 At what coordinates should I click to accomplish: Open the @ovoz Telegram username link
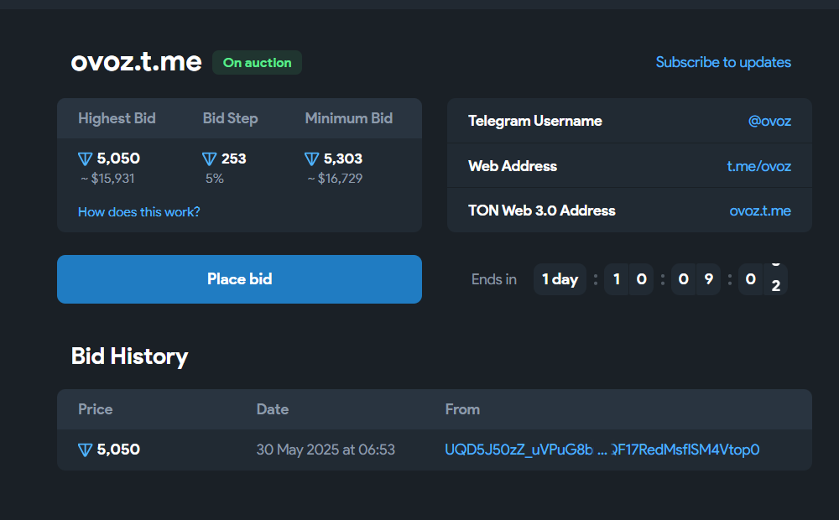(x=769, y=121)
